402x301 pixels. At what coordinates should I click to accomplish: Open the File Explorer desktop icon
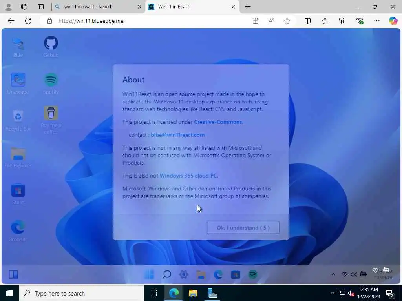click(18, 158)
